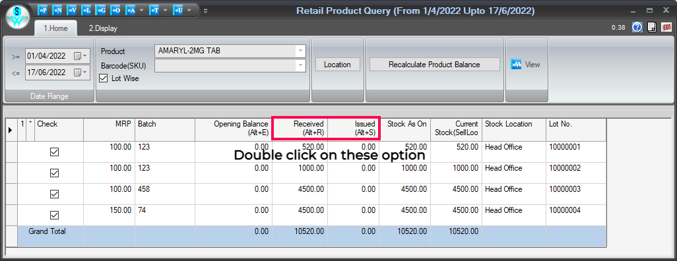The height and width of the screenshot is (261, 677).
Task: Click the Issued (Alt+S) column header
Action: [x=354, y=129]
